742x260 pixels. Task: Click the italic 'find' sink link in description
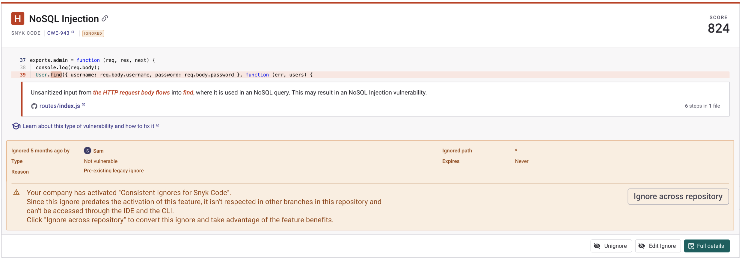[x=188, y=93]
